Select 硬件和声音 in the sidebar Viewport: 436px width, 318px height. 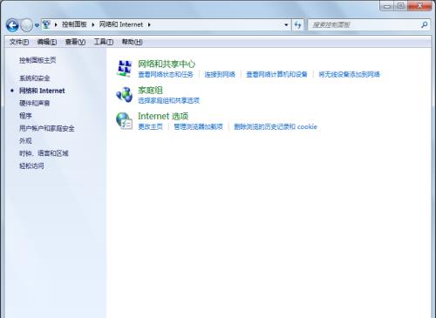point(35,103)
